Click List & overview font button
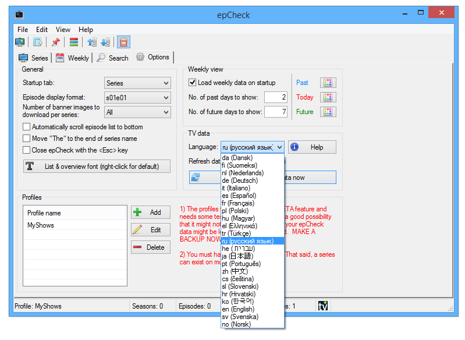This screenshot has height=340, width=465. (97, 166)
